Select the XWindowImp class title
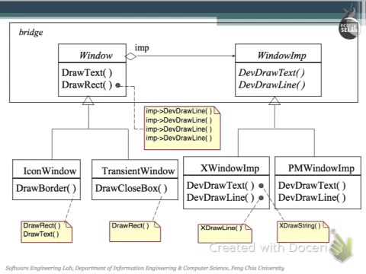The image size is (366, 274). click(230, 168)
